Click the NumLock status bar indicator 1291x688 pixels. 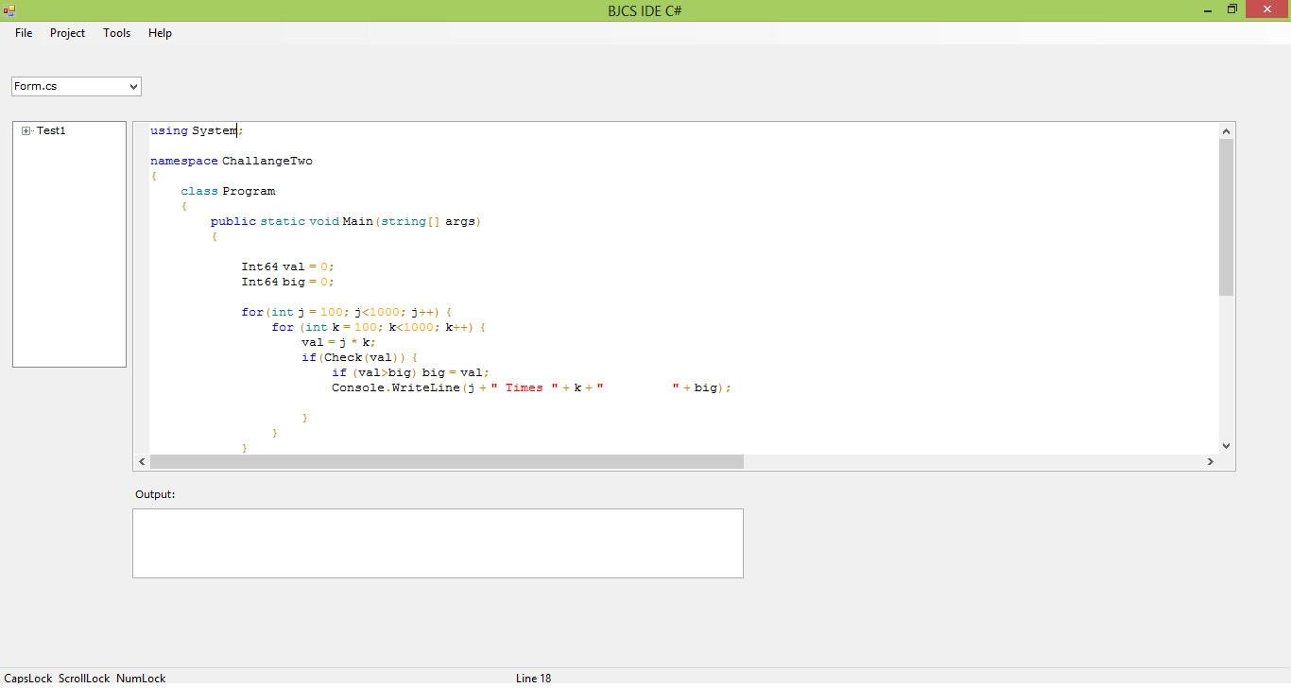coord(140,678)
